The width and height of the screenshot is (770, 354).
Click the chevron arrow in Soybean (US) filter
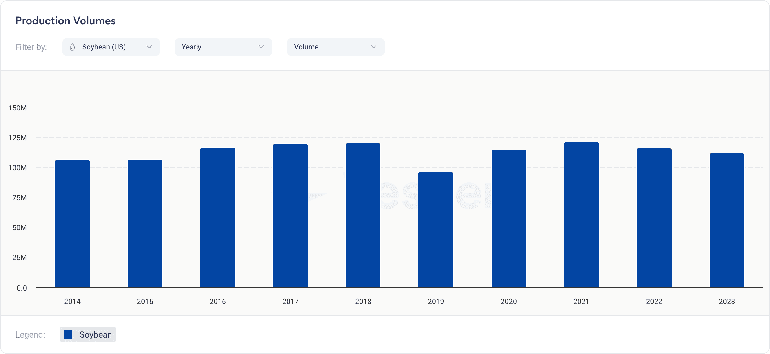[x=149, y=47]
